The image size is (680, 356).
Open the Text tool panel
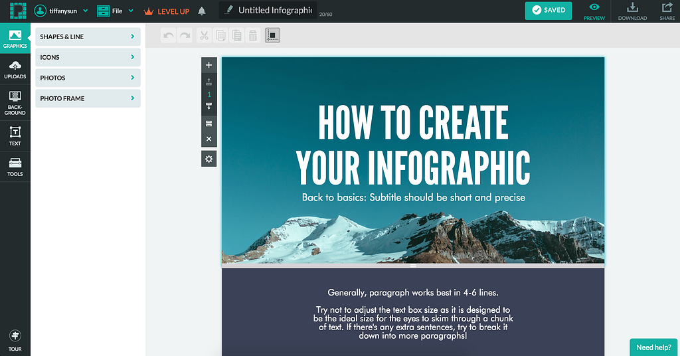click(15, 136)
